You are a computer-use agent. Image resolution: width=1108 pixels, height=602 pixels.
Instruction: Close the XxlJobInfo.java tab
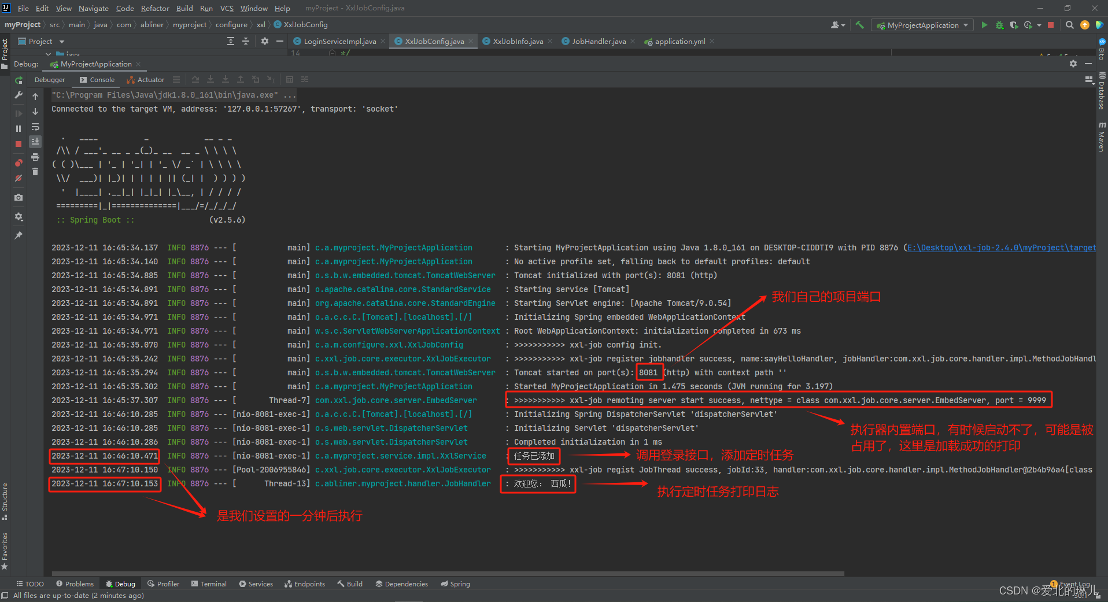coord(549,41)
